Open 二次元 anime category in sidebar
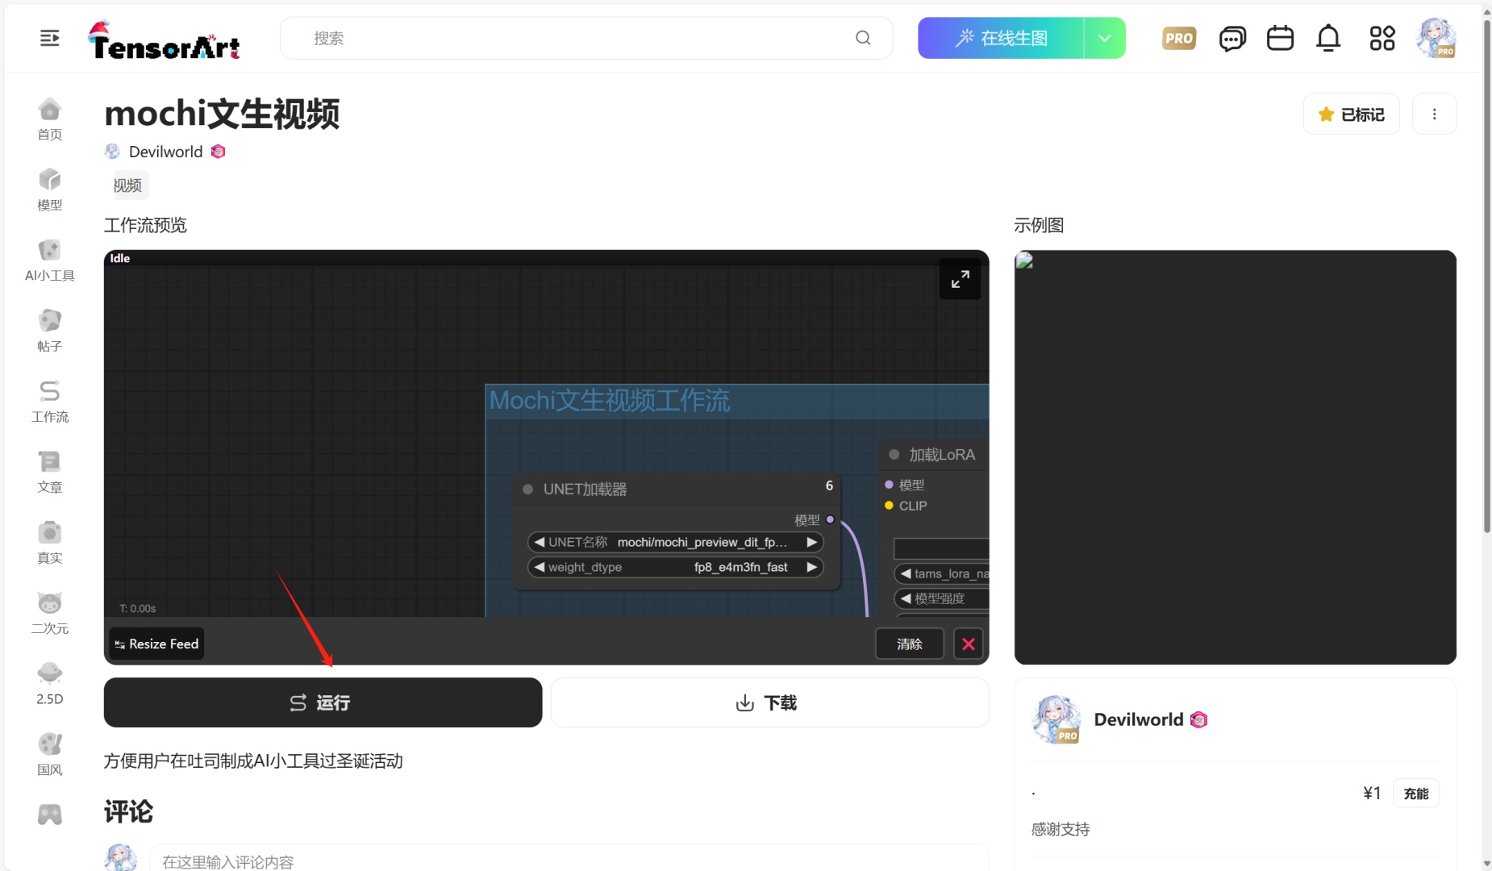 tap(50, 614)
